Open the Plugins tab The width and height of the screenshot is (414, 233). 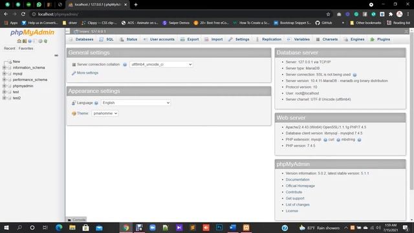pos(380,39)
